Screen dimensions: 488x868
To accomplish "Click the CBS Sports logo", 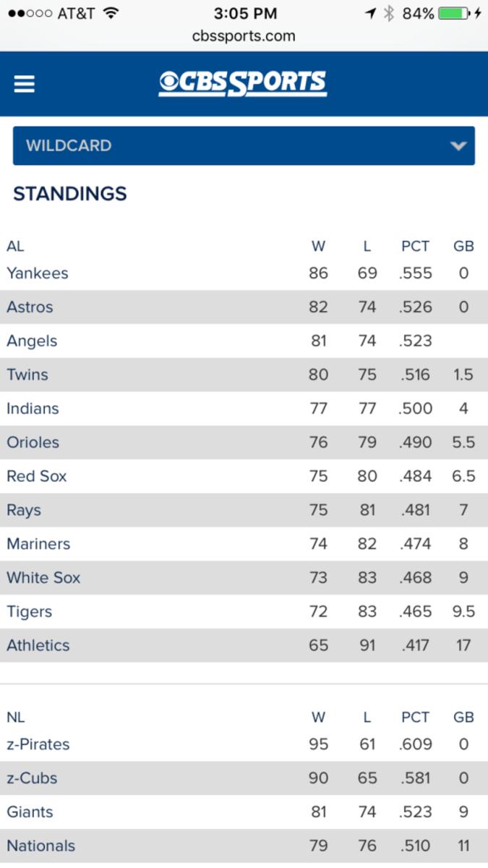I will [244, 82].
